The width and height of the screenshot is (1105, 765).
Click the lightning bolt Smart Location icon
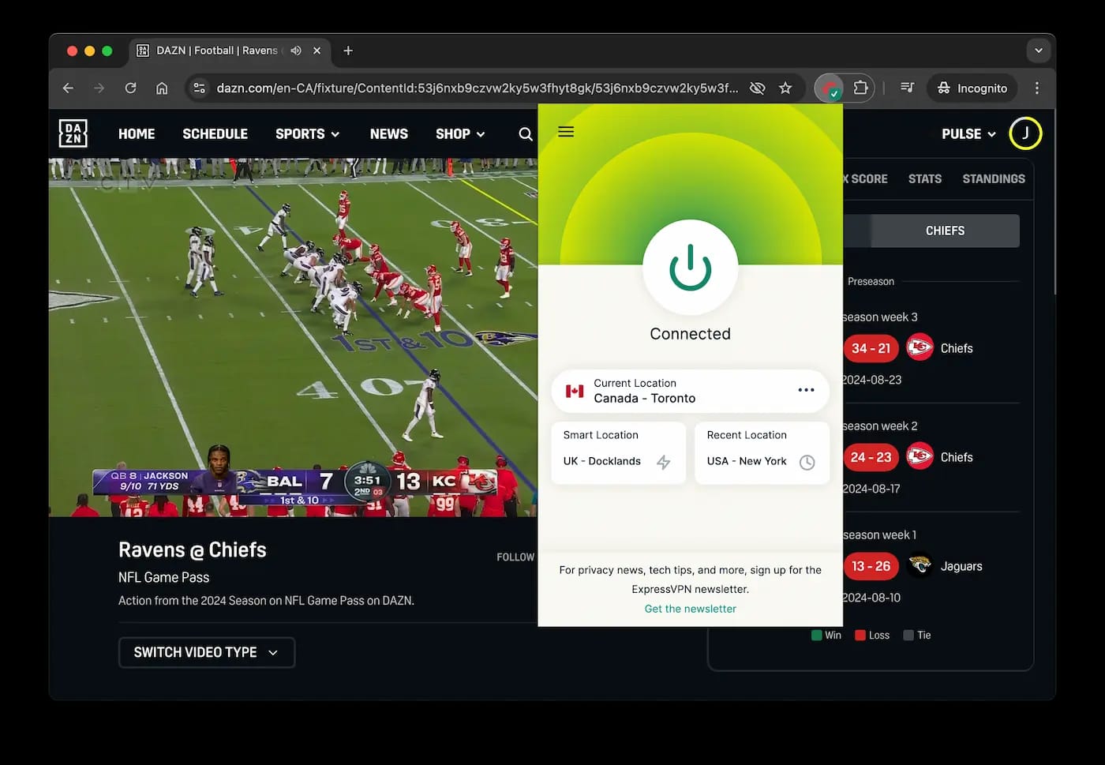coord(664,462)
